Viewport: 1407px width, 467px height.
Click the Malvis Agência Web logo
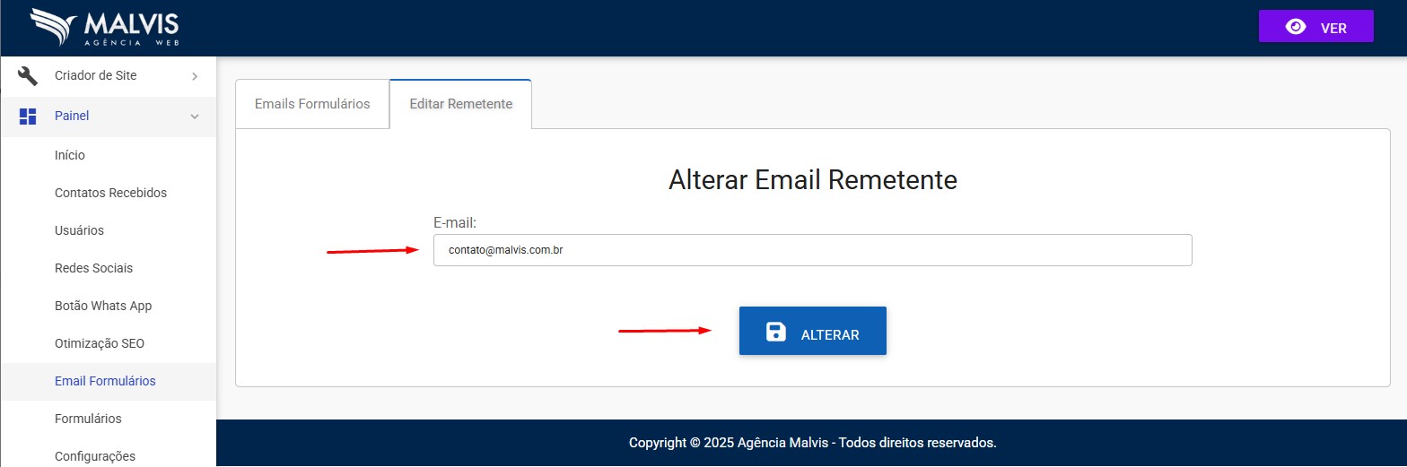pos(105,28)
